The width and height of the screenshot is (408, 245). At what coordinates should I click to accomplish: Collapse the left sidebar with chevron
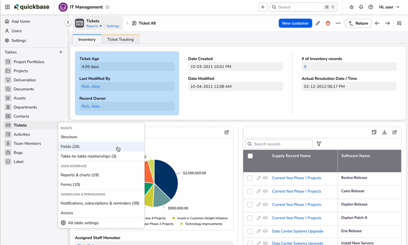68,22
